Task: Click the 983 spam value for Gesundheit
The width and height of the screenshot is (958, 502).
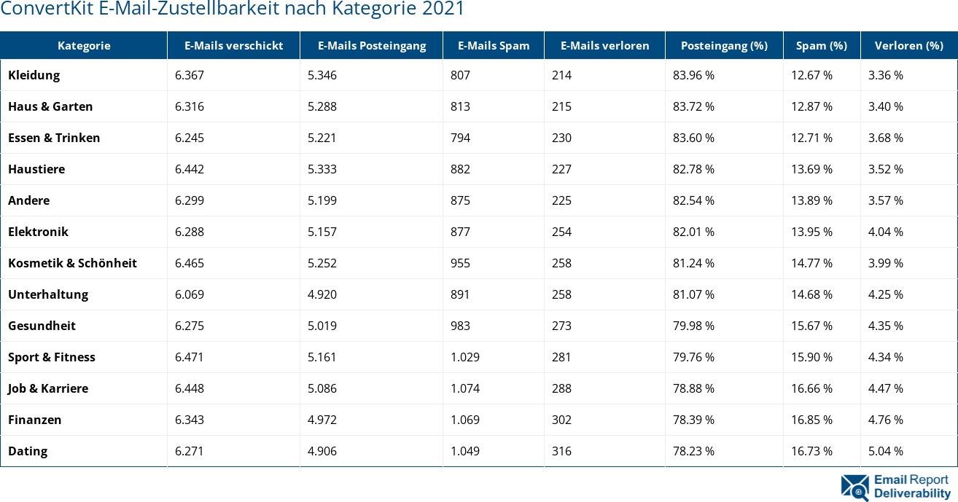Action: pos(460,326)
